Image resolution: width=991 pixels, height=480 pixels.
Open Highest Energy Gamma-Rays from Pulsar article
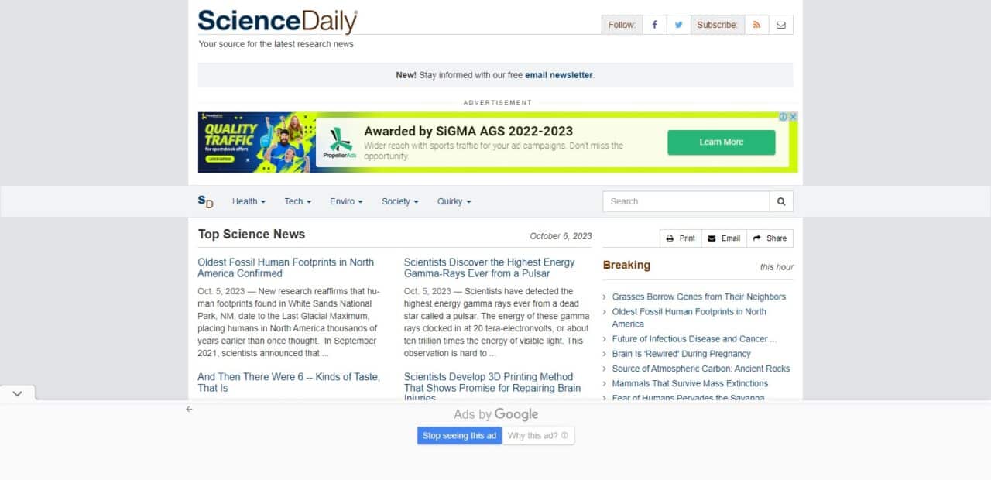[x=489, y=268]
